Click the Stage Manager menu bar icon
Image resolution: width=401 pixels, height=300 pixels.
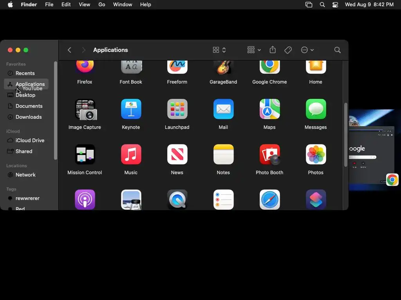pos(309,5)
